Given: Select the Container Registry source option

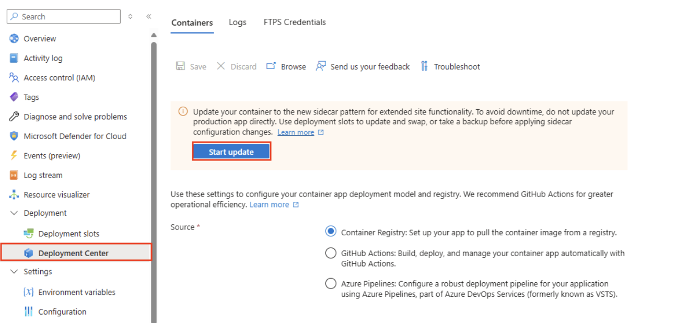Looking at the screenshot, I should pyautogui.click(x=331, y=232).
